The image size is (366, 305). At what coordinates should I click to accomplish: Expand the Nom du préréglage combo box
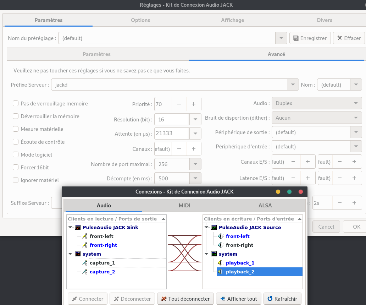click(x=281, y=38)
